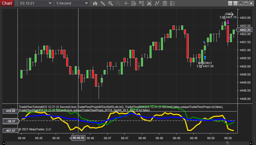Open chart Properties list icon
Viewport: 256px width, 145px height.
coord(173,3)
